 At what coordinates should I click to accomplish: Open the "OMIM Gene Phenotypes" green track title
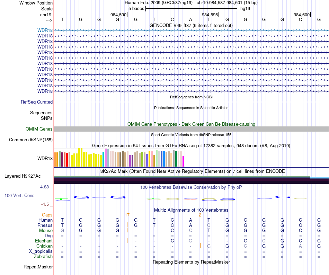tap(191, 124)
